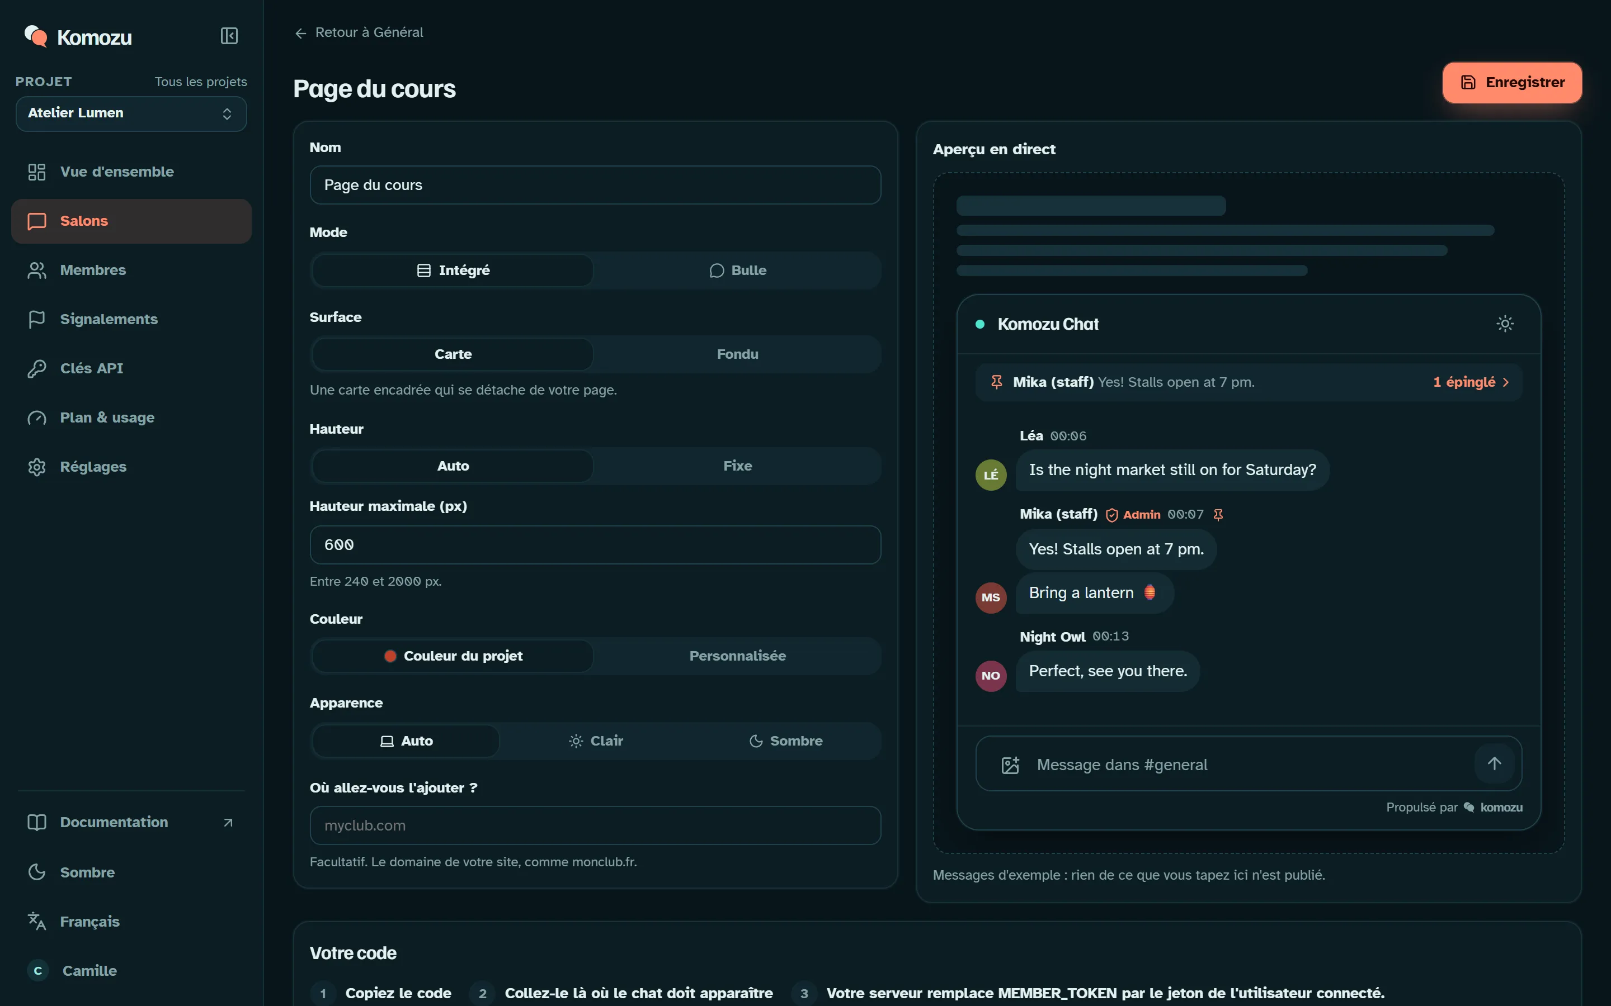Set height to Fixe
This screenshot has height=1006, width=1611.
pos(737,466)
